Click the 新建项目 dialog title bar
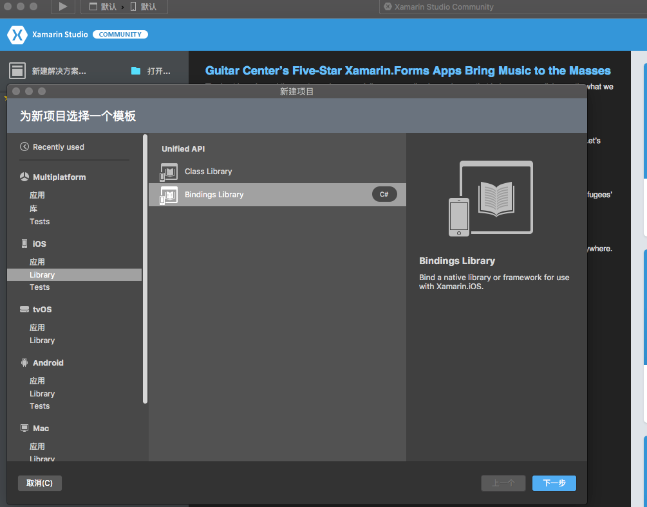This screenshot has width=647, height=507. (297, 91)
